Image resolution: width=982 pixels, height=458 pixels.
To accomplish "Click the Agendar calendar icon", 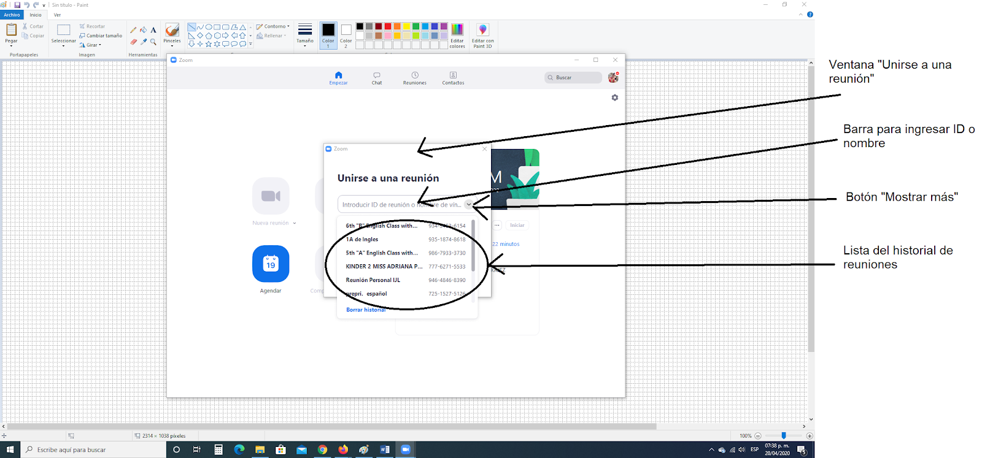I will [271, 264].
